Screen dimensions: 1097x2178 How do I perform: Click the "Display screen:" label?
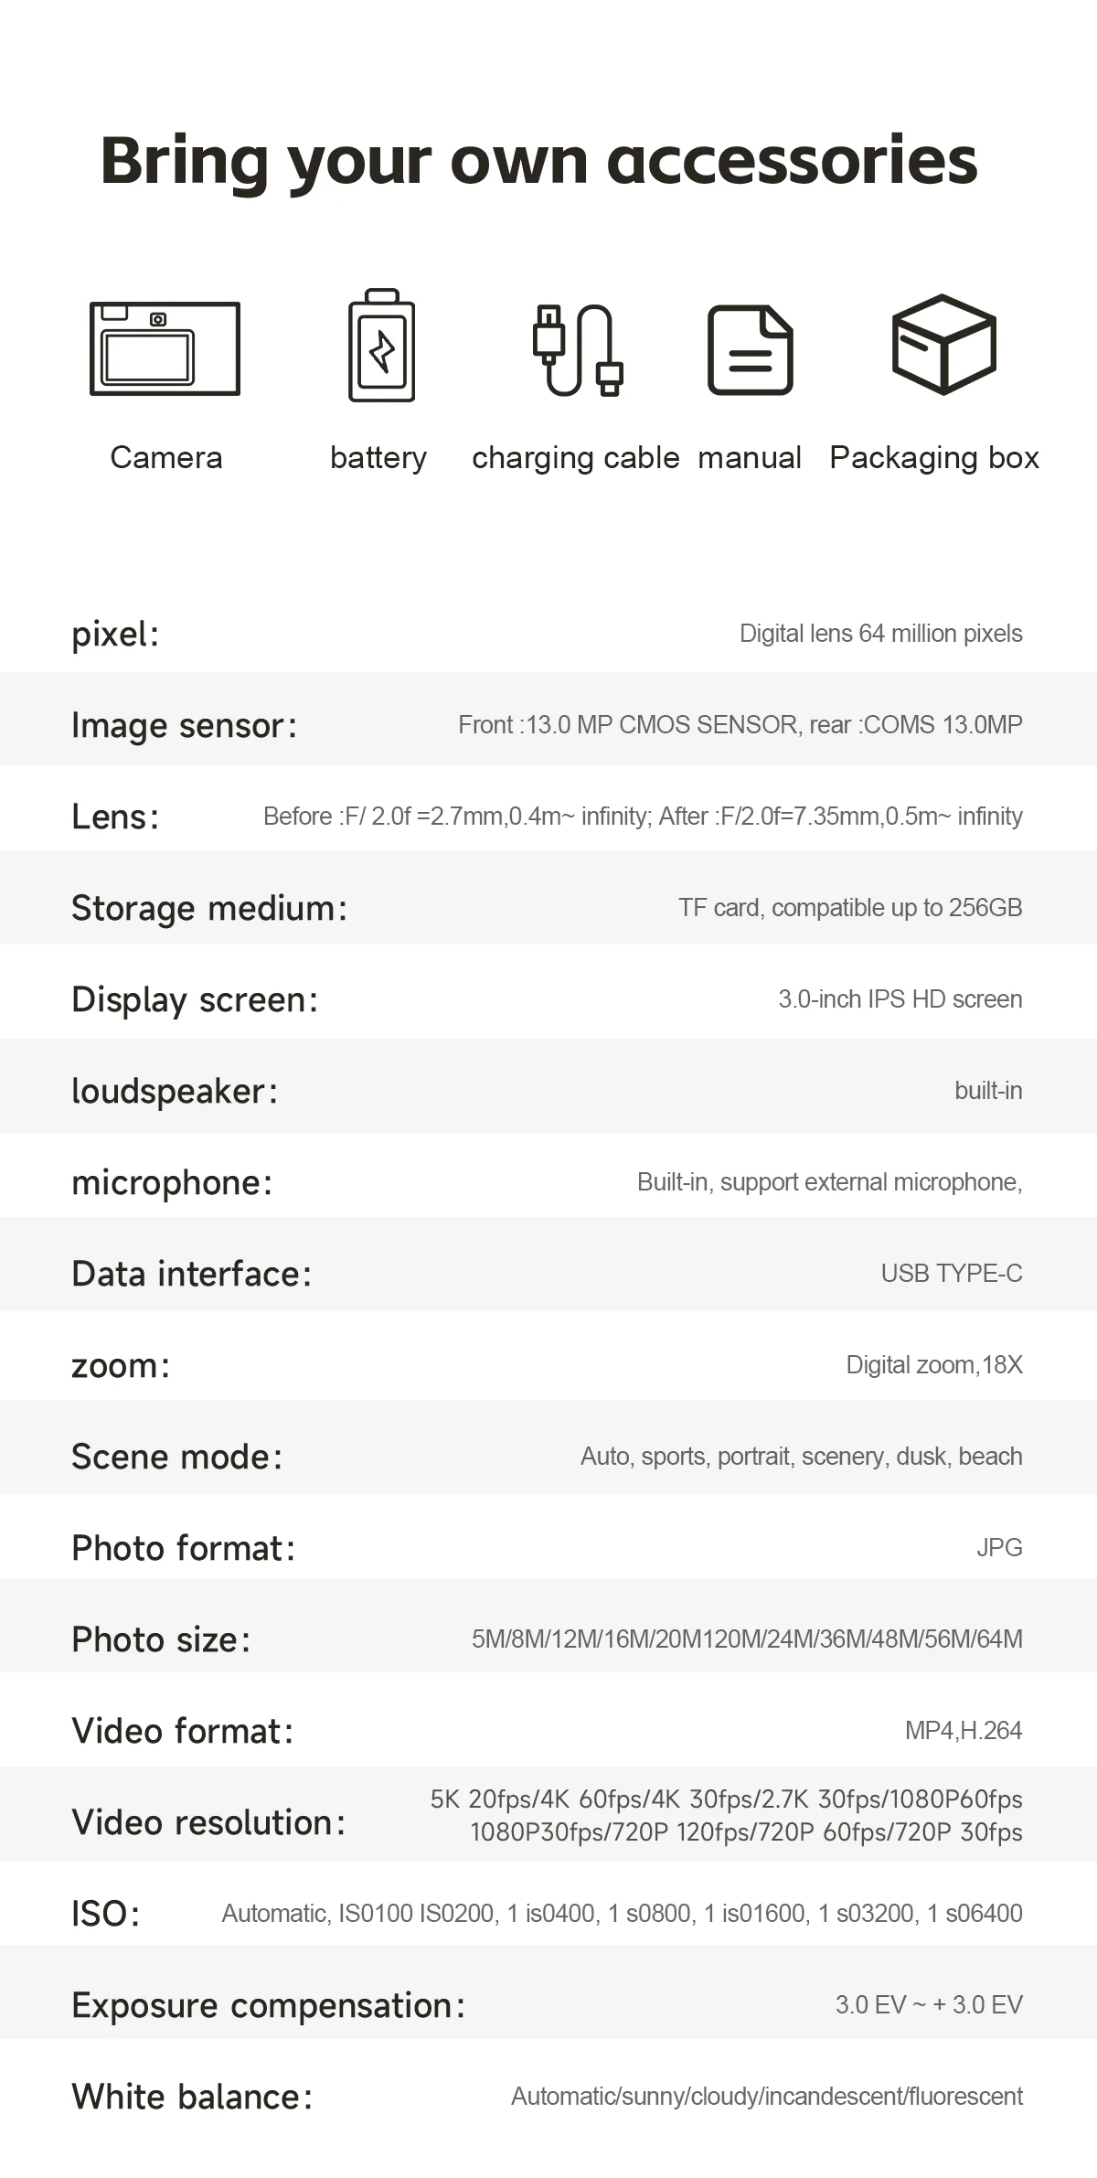195,999
